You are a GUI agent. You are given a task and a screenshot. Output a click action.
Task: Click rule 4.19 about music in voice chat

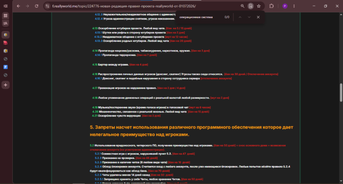(x=151, y=107)
